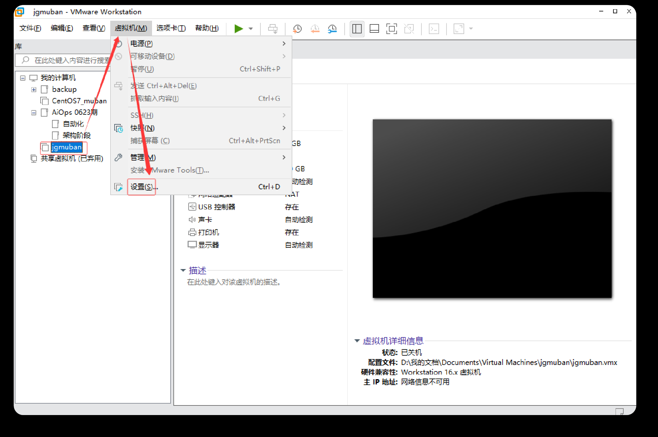This screenshot has width=658, height=437.
Task: Click the wrench icon beside 管理(M)
Action: click(119, 157)
